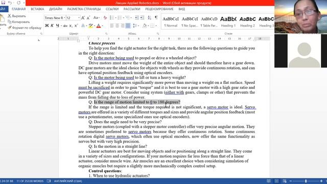
Task: Click the zoom slider handle
Action: pyautogui.click(x=306, y=181)
